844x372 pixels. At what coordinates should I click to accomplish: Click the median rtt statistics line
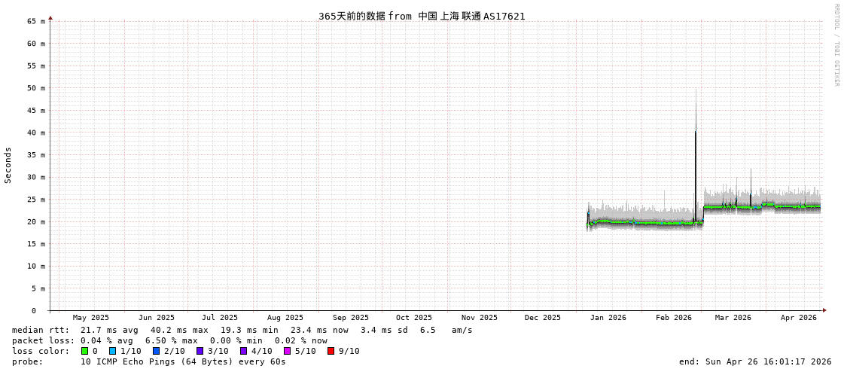[x=242, y=330]
